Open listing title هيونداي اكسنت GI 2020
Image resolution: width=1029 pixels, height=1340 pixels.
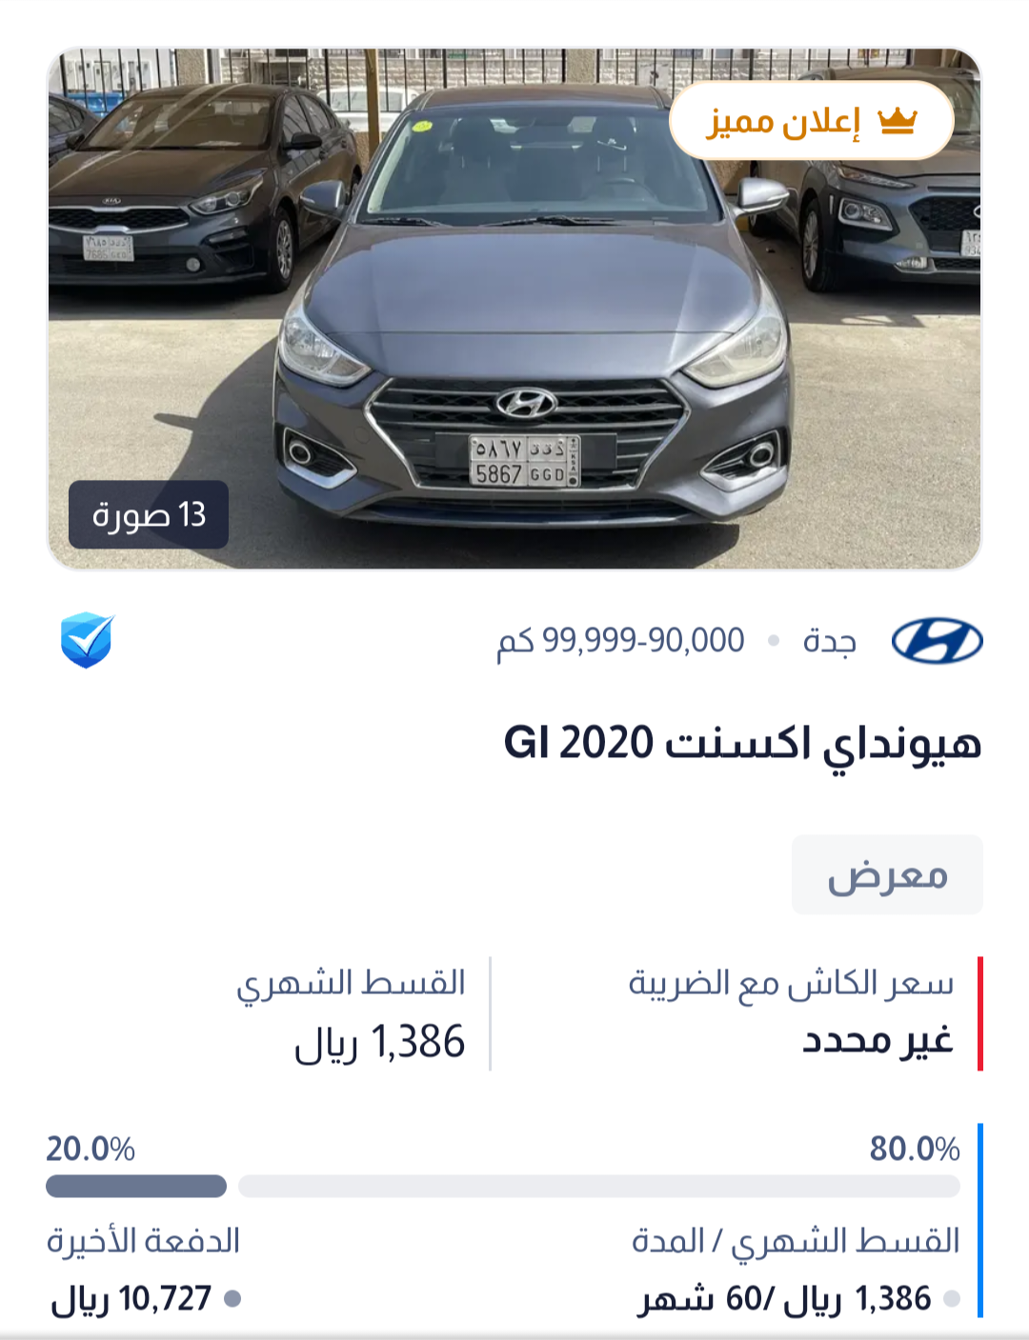[742, 744]
